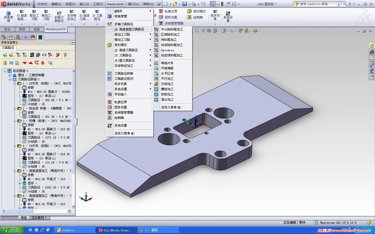
Task: Click the edit appearance color ball in view toolbar
Action: coord(241,31)
